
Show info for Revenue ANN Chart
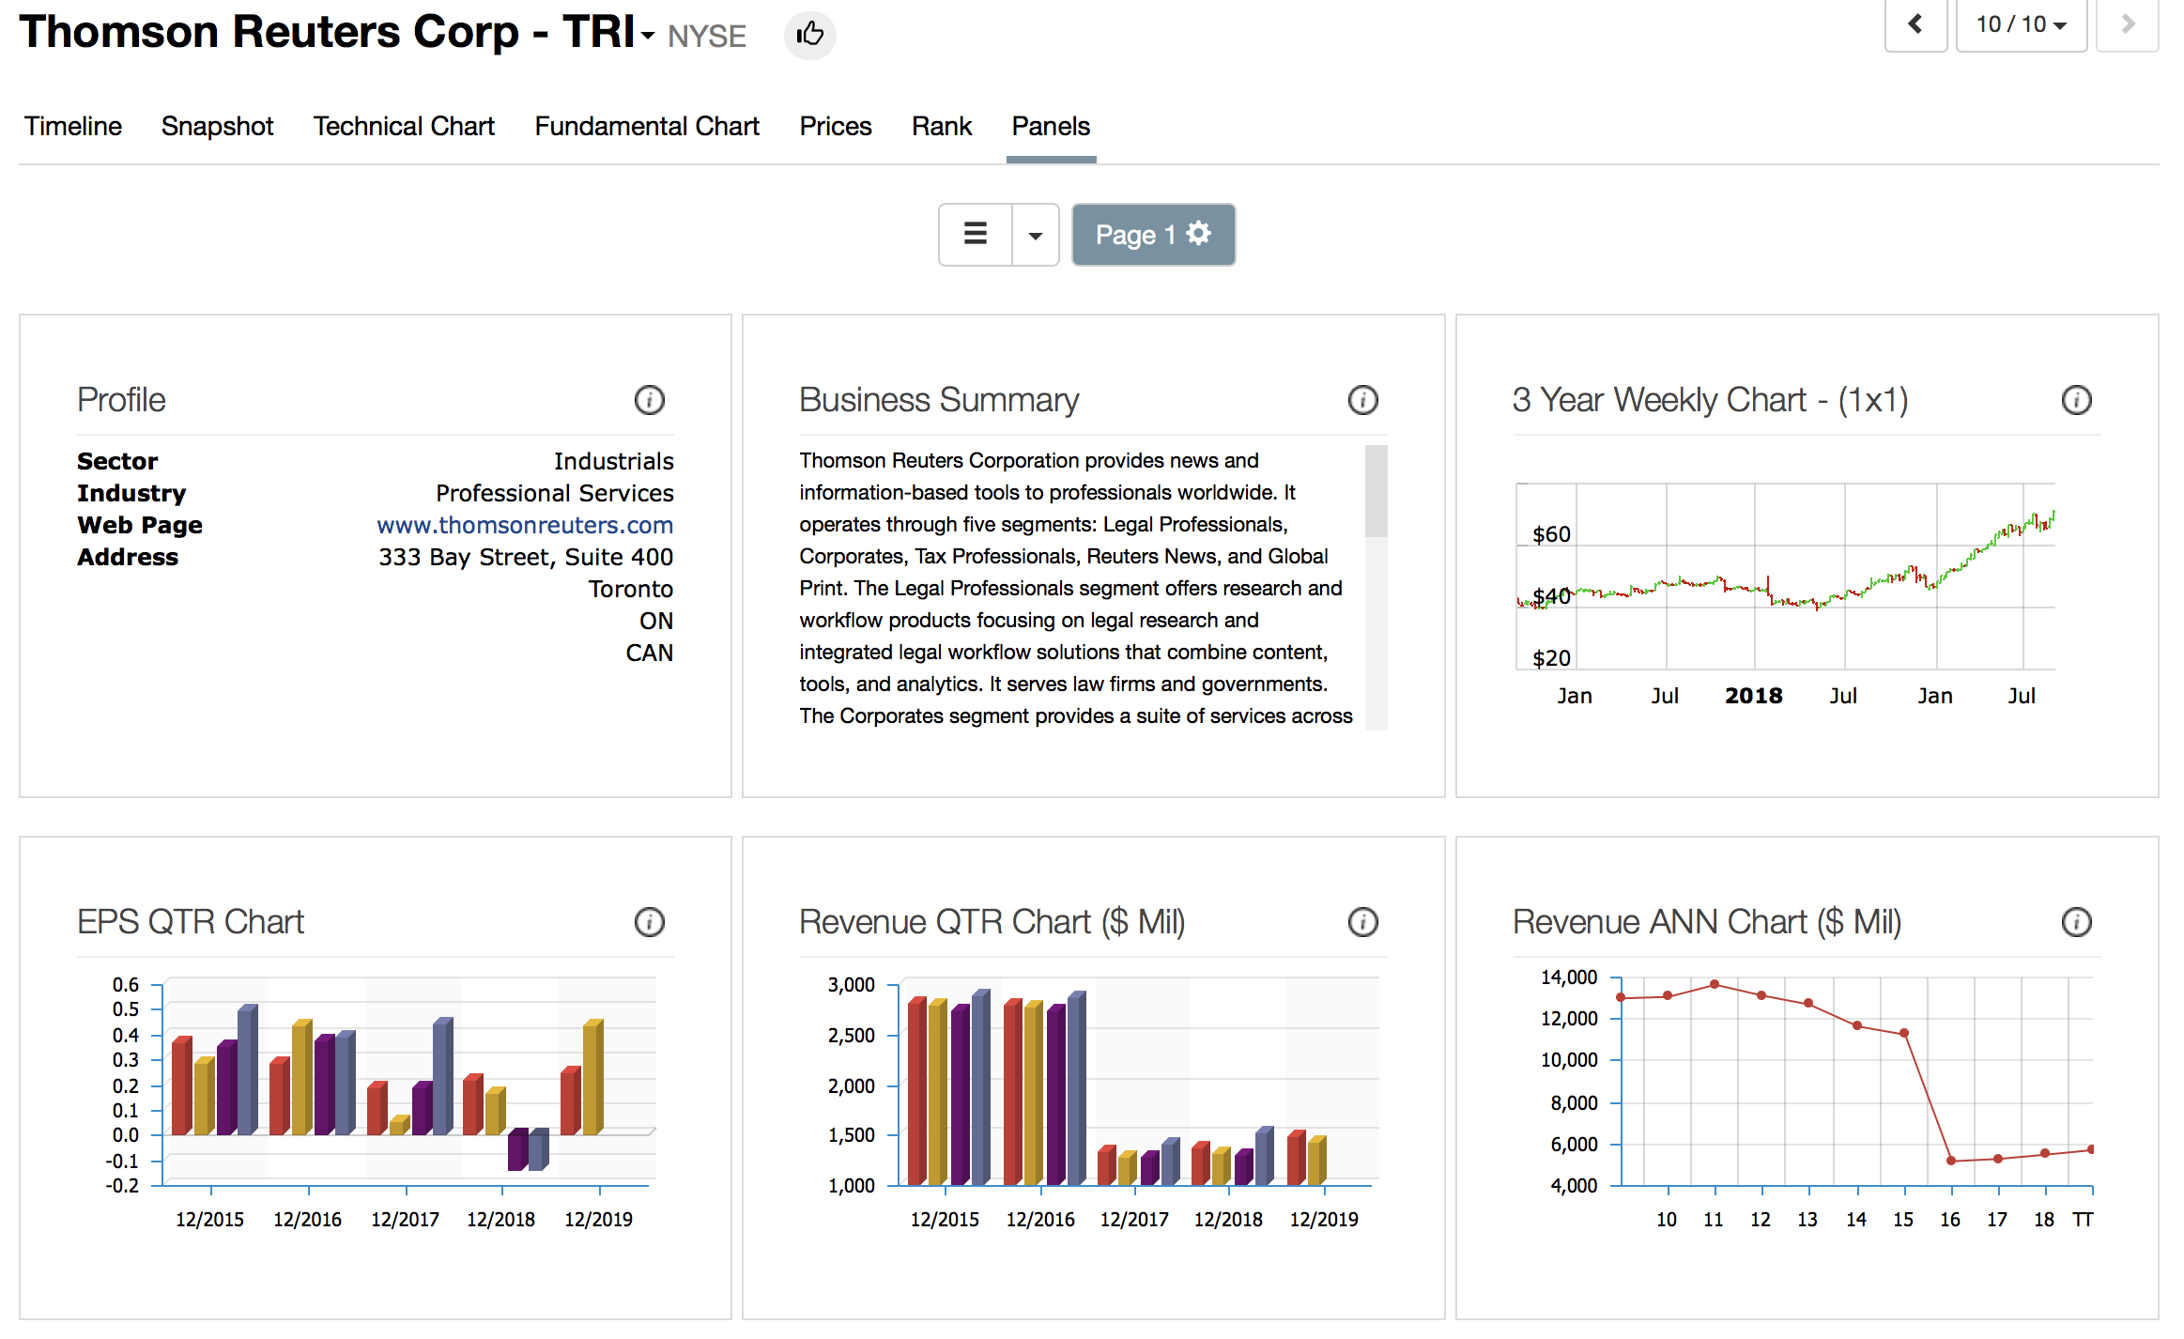point(2076,922)
